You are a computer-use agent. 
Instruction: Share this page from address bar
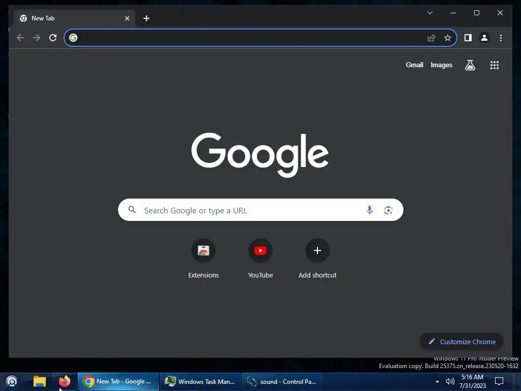click(431, 38)
